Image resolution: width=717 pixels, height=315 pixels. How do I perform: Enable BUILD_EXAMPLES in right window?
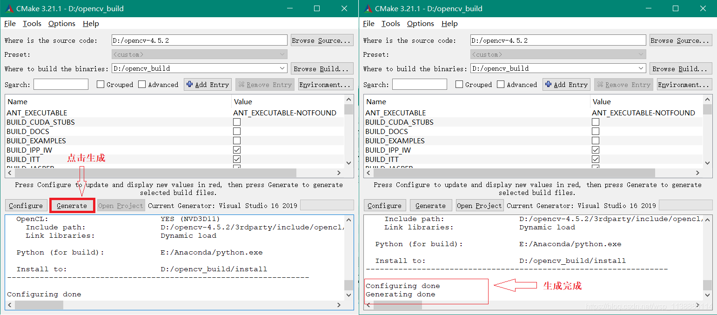coord(596,141)
